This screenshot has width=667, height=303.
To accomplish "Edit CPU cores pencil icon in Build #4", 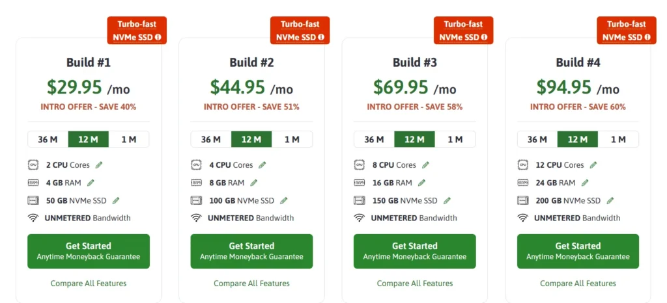I will tap(593, 165).
